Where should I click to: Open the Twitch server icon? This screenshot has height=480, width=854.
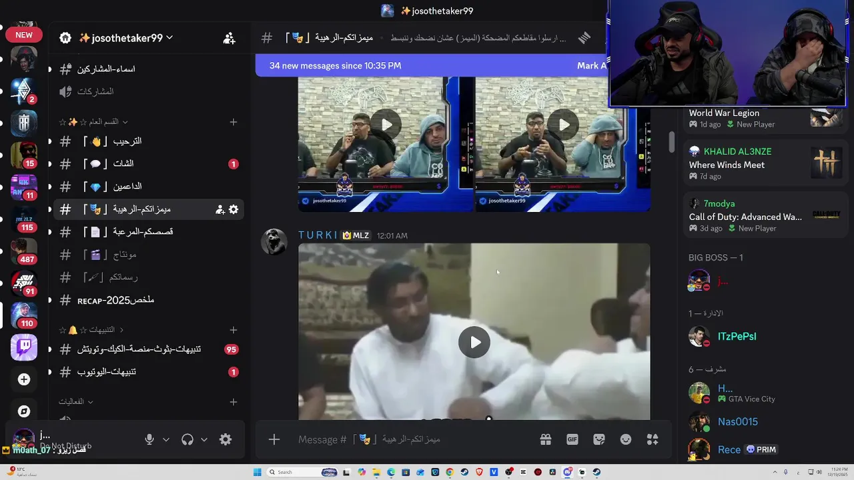pos(24,347)
